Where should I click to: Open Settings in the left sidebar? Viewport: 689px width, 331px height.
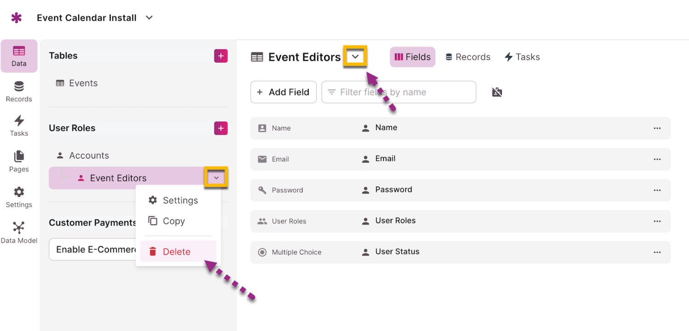click(x=19, y=198)
